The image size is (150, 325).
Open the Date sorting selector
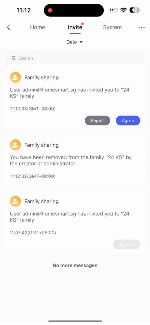75,42
